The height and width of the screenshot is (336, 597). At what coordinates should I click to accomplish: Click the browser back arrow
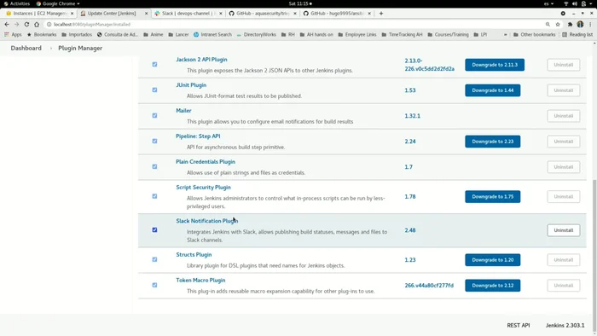[7, 25]
